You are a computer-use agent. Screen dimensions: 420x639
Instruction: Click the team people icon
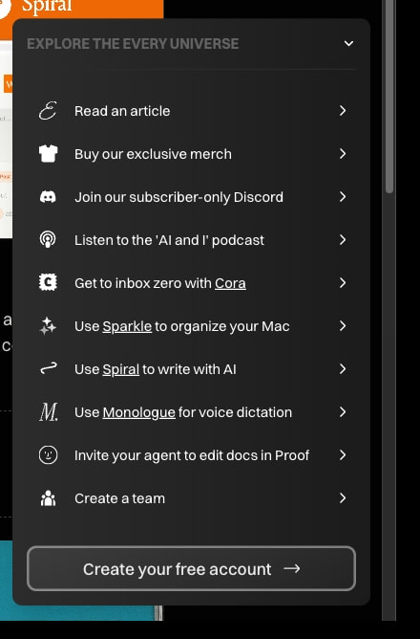click(x=48, y=498)
